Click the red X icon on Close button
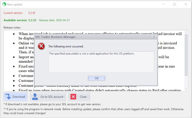 pos(73,97)
